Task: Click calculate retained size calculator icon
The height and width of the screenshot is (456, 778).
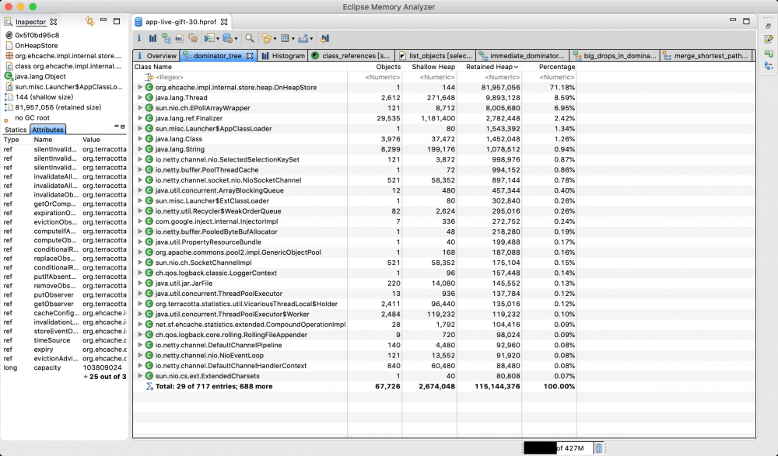Action: click(285, 38)
